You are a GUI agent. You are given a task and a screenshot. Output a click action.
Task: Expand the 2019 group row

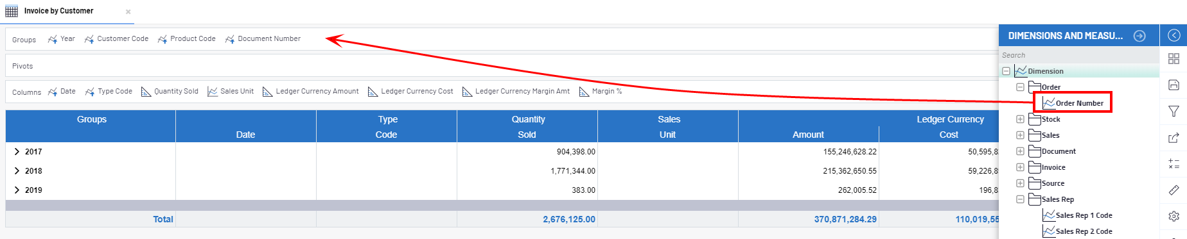(x=17, y=190)
